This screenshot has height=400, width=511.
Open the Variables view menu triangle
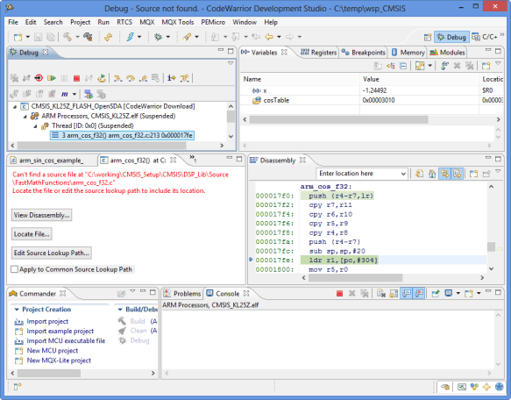(x=498, y=64)
